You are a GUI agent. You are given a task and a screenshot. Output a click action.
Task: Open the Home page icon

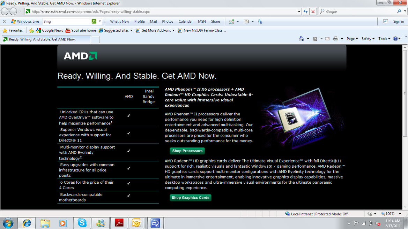(302, 39)
